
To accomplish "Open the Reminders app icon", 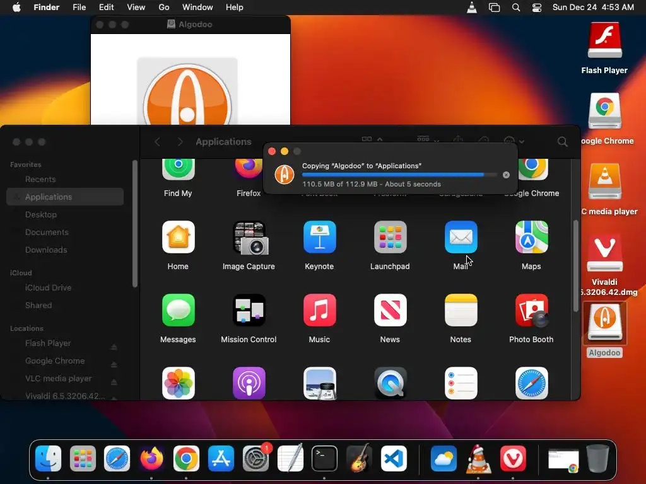I will pyautogui.click(x=461, y=383).
